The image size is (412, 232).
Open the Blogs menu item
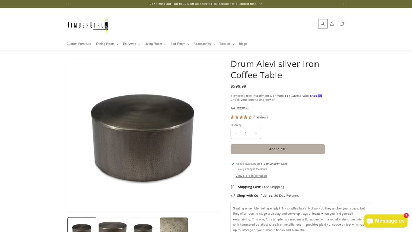pos(243,44)
